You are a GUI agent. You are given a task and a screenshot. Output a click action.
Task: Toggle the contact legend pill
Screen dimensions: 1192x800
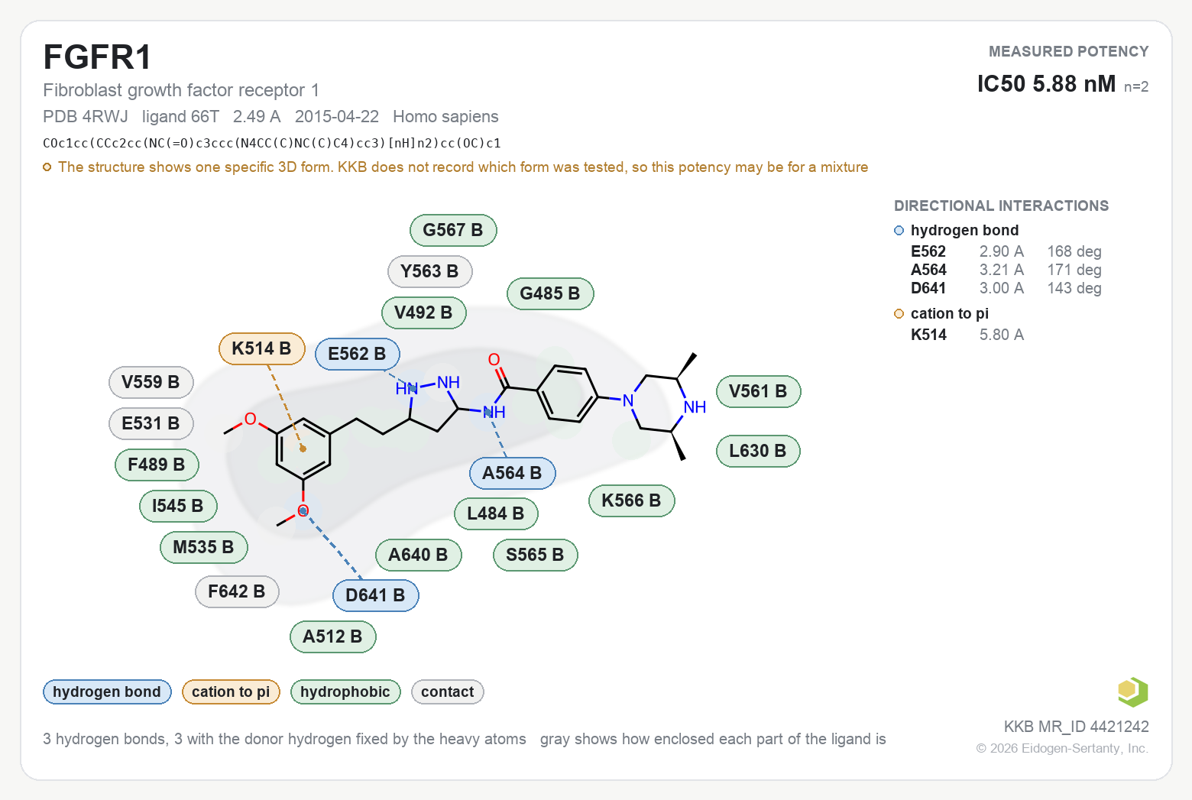click(x=448, y=691)
